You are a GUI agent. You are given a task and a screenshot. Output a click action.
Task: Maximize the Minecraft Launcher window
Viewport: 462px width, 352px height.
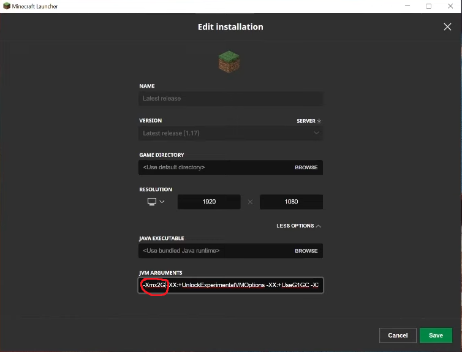tap(429, 6)
